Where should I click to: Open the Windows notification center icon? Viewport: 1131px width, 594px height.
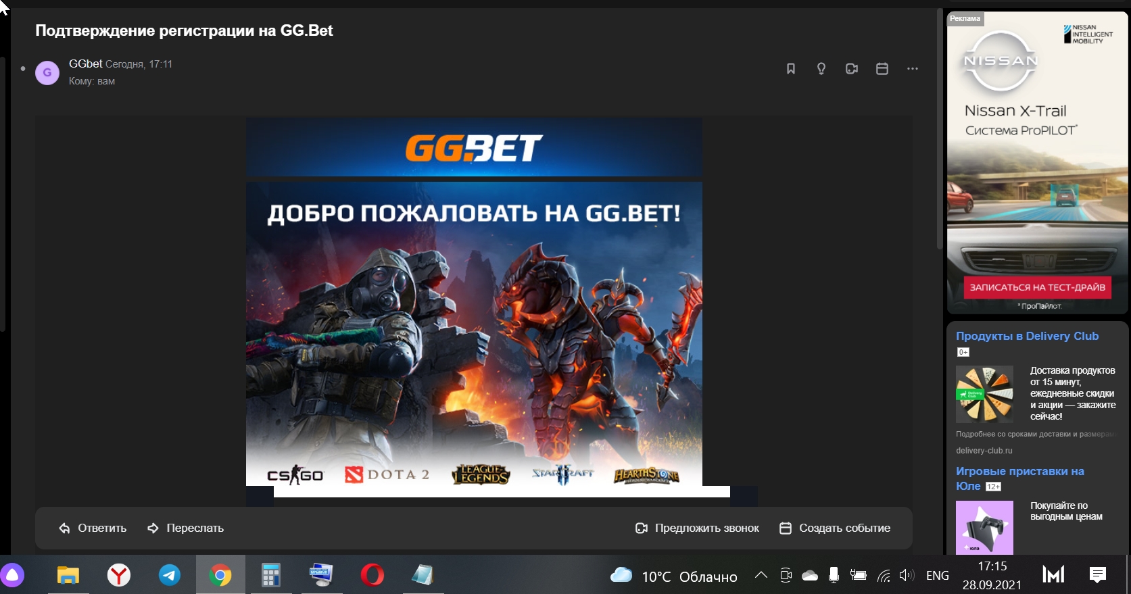coord(1098,575)
